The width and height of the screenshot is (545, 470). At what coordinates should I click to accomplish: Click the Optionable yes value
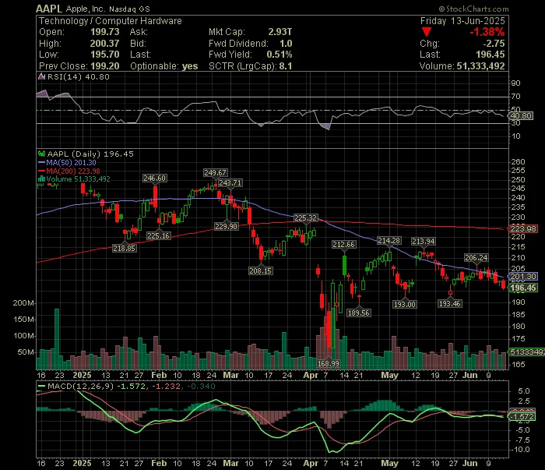point(190,66)
